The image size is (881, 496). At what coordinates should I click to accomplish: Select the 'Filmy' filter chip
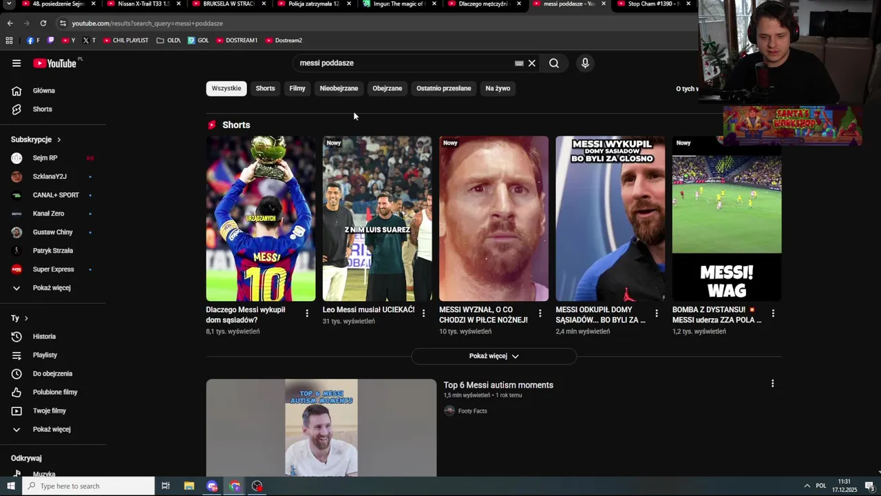(297, 88)
